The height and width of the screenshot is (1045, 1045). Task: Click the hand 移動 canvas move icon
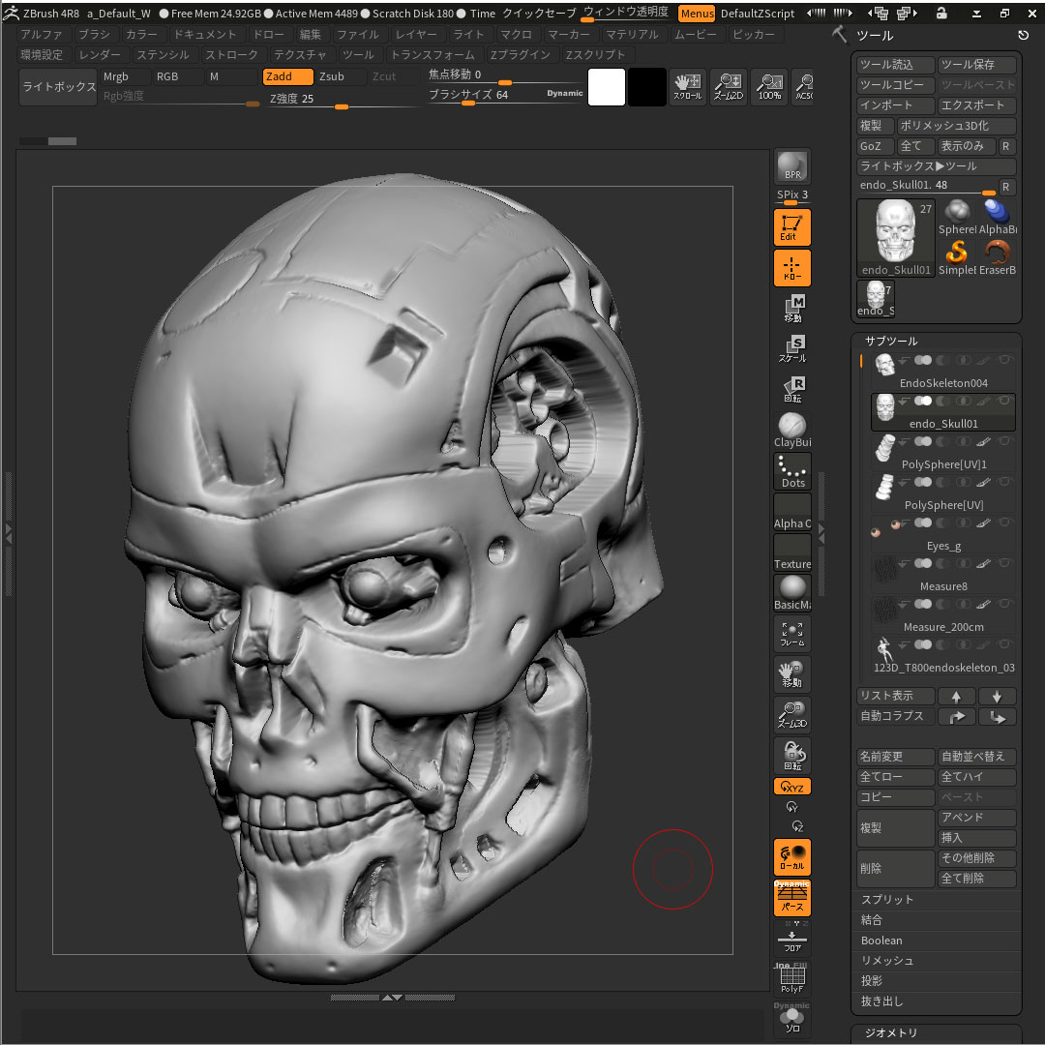791,674
